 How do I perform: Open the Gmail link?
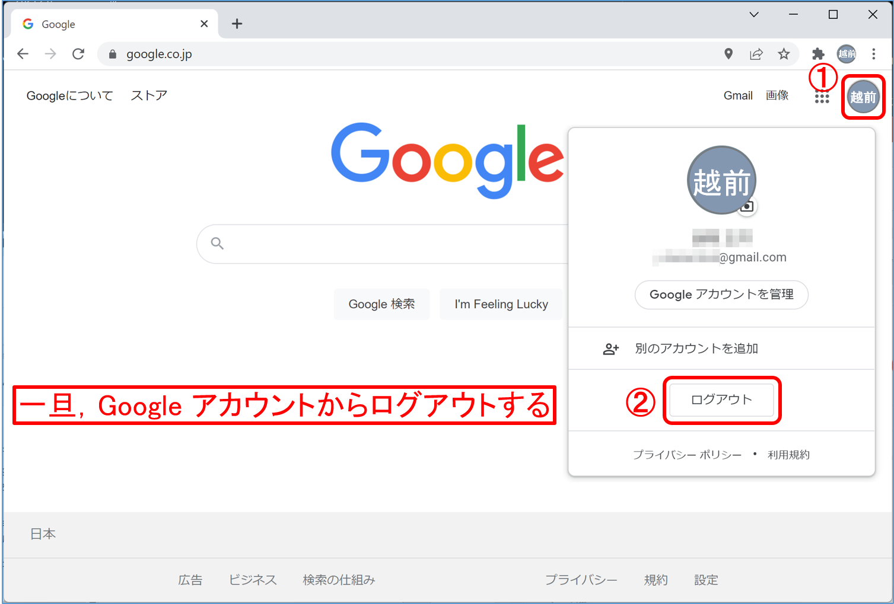738,95
